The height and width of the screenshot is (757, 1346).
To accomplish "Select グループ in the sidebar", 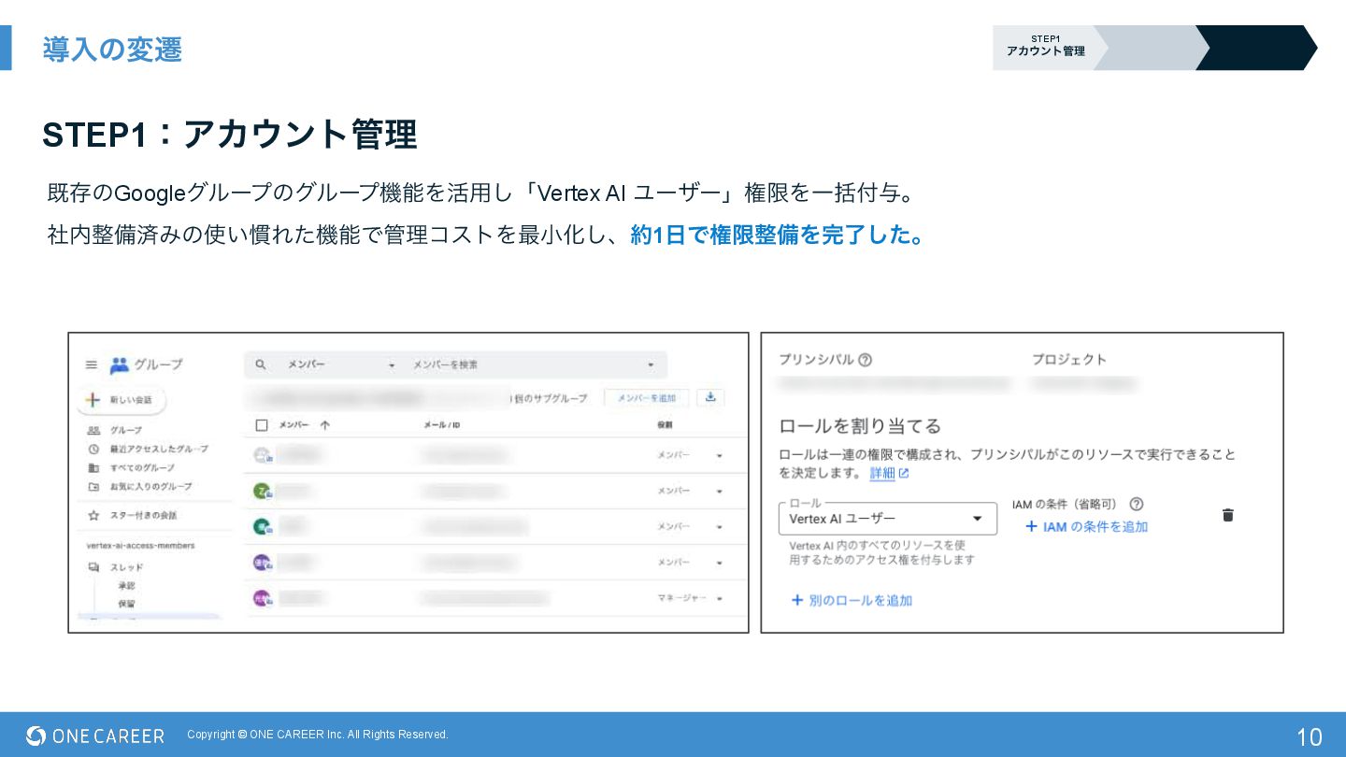I will pyautogui.click(x=126, y=430).
